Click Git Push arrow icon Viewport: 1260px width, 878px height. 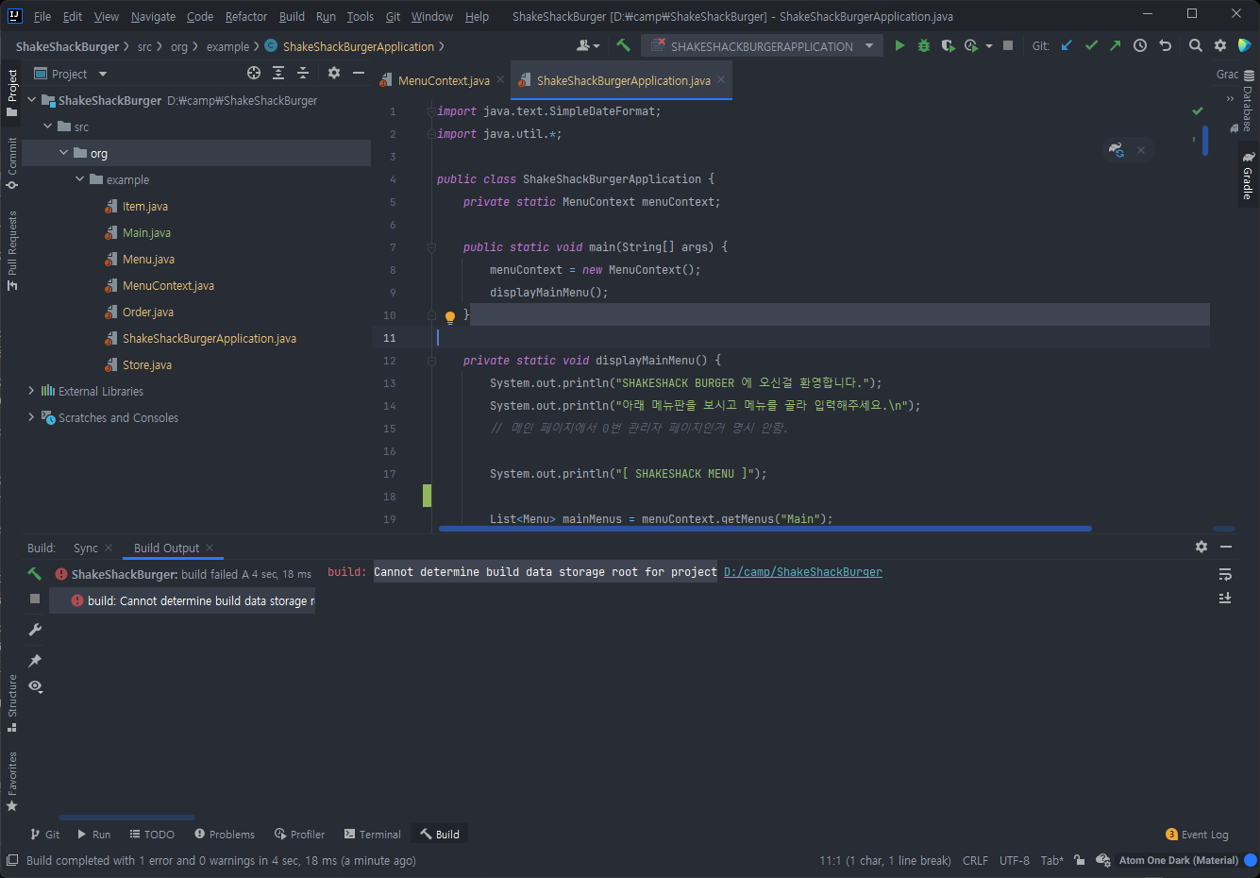pyautogui.click(x=1116, y=45)
